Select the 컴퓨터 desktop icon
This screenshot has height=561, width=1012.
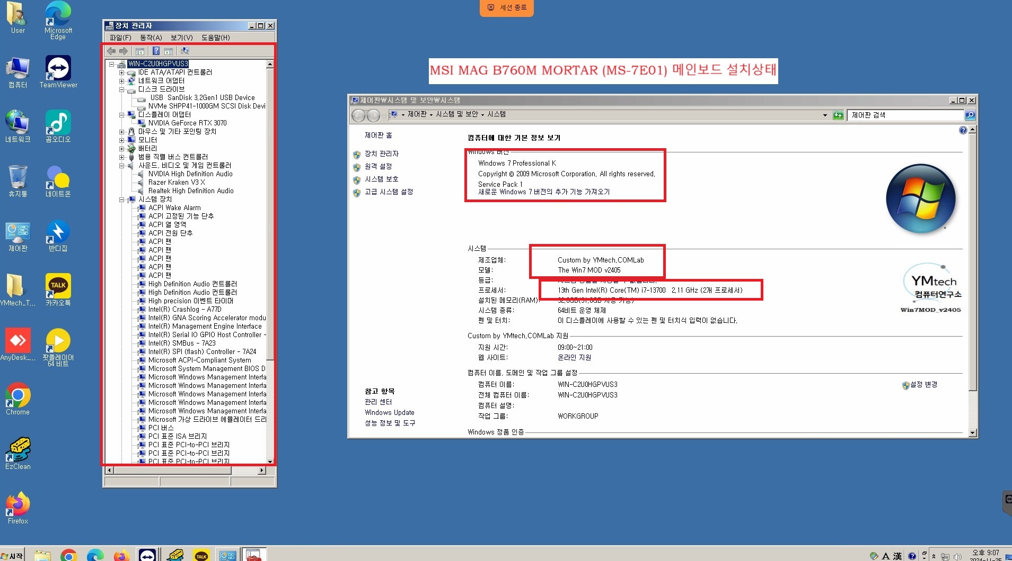[x=18, y=72]
